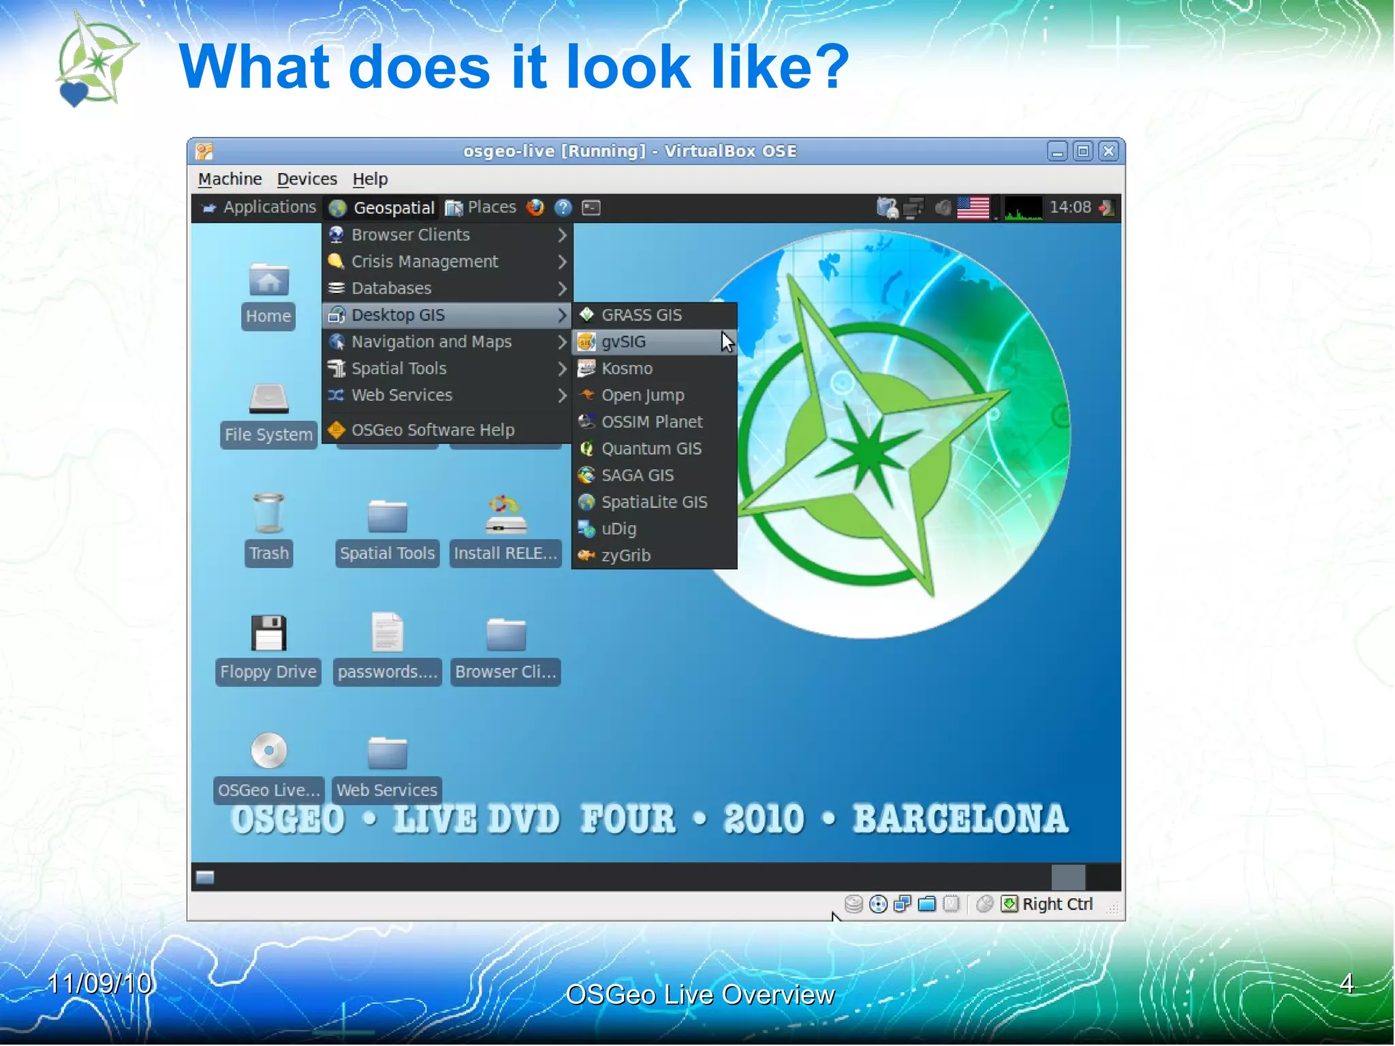Launch zyGrib from the submenu
This screenshot has width=1395, height=1046.
pos(655,556)
